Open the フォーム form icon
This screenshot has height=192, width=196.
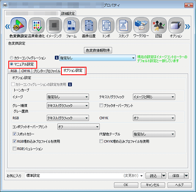tap(71, 25)
